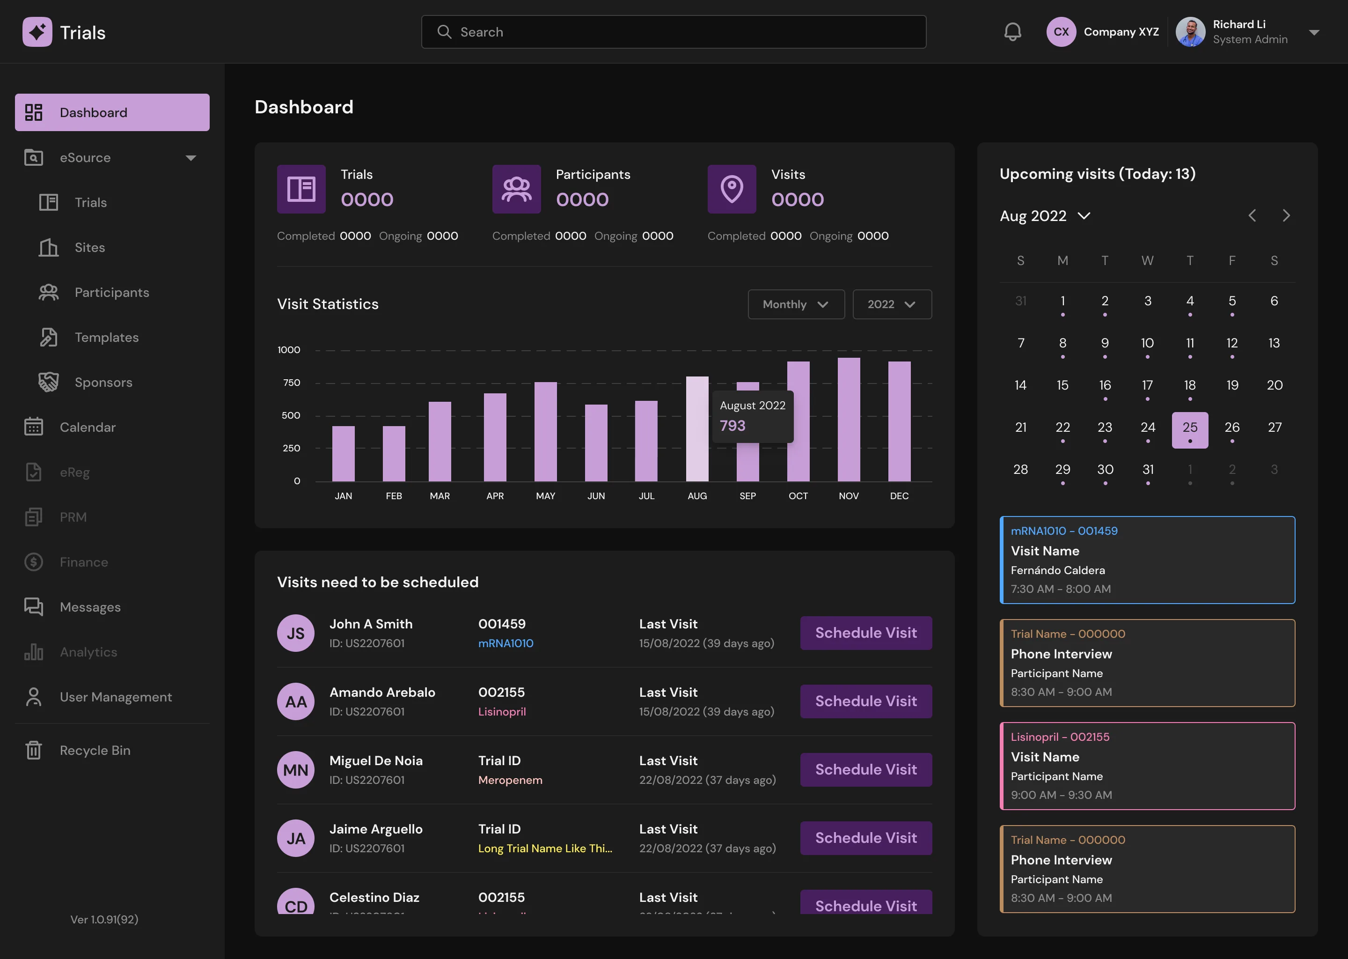Image resolution: width=1348 pixels, height=959 pixels.
Task: Open Messages in the sidebar
Action: click(90, 607)
